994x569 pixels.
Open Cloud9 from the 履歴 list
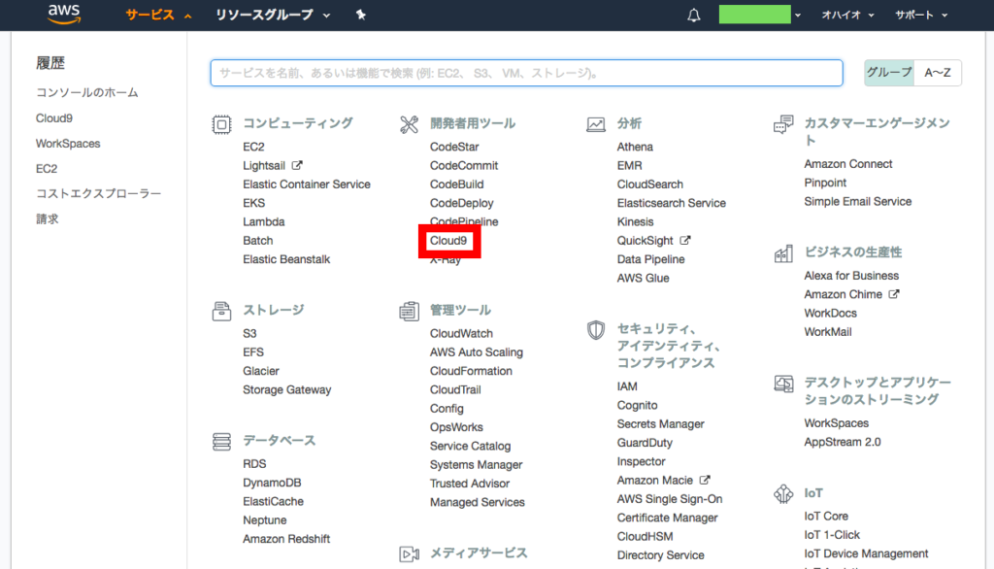coord(54,118)
